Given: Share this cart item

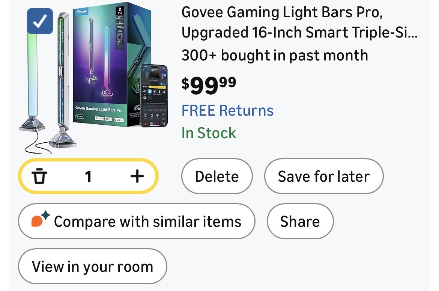Looking at the screenshot, I should click(x=300, y=221).
